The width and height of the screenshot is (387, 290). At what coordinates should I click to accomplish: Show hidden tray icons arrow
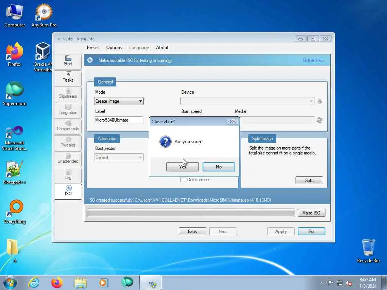321,283
